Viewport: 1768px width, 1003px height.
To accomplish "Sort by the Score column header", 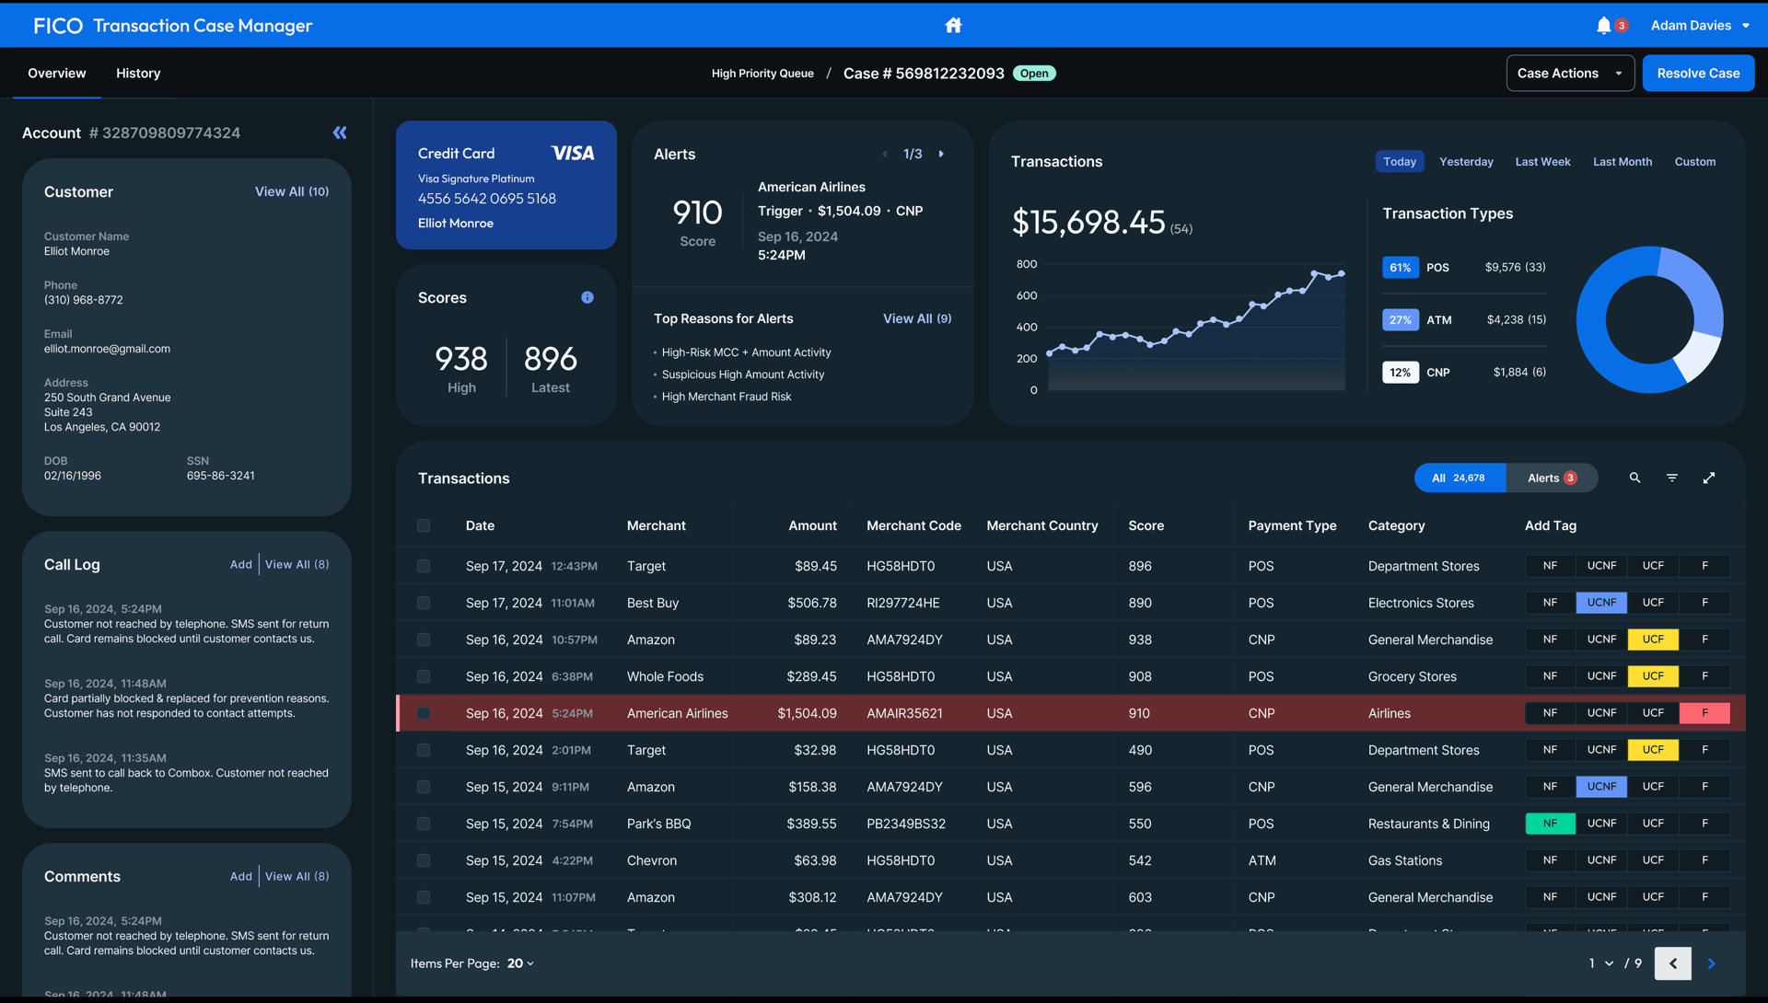I will [x=1146, y=525].
